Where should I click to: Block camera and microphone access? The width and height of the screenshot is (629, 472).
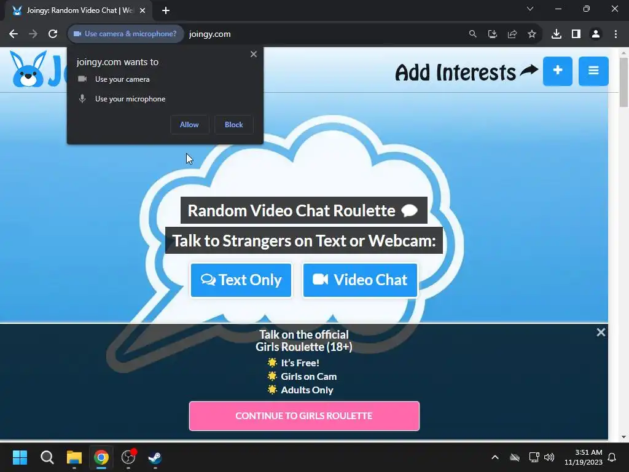click(x=234, y=125)
